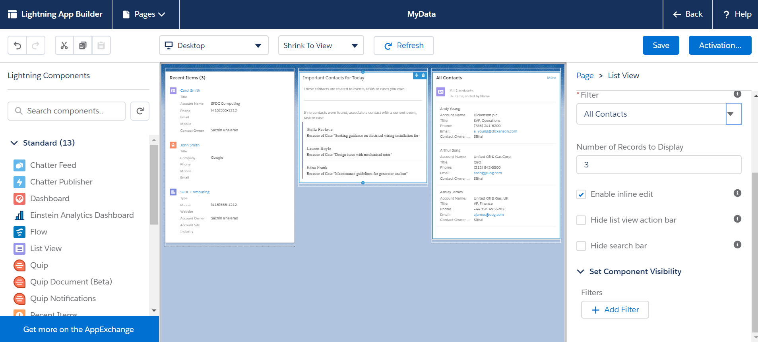
Task: Open the Activation dialog
Action: click(720, 45)
